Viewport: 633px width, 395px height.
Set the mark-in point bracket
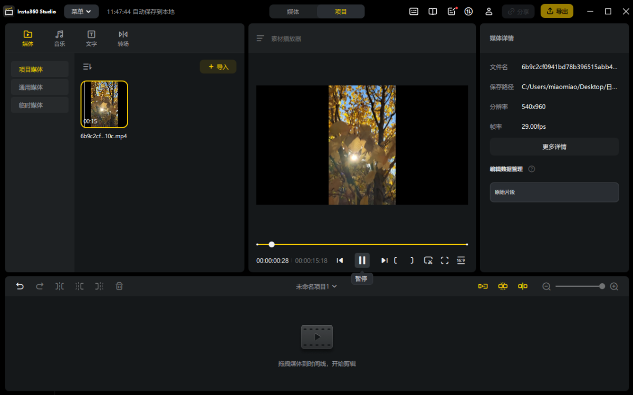396,261
